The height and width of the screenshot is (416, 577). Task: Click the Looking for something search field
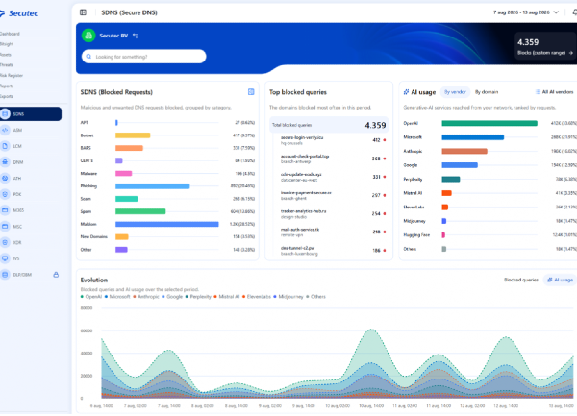point(144,57)
